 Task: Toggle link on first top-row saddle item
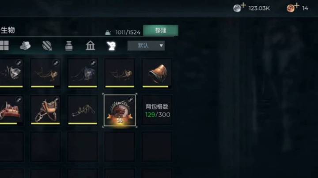point(19,63)
